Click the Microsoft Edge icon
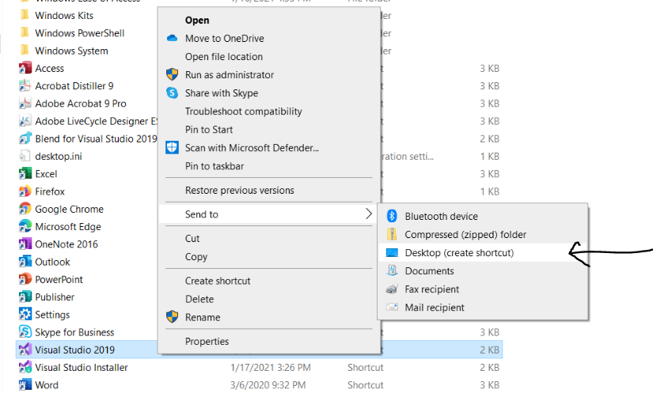Viewport: 653px width, 397px height. (x=25, y=227)
